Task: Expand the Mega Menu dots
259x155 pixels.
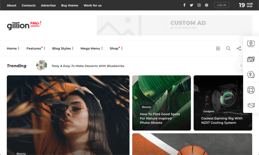Action: tap(102, 48)
